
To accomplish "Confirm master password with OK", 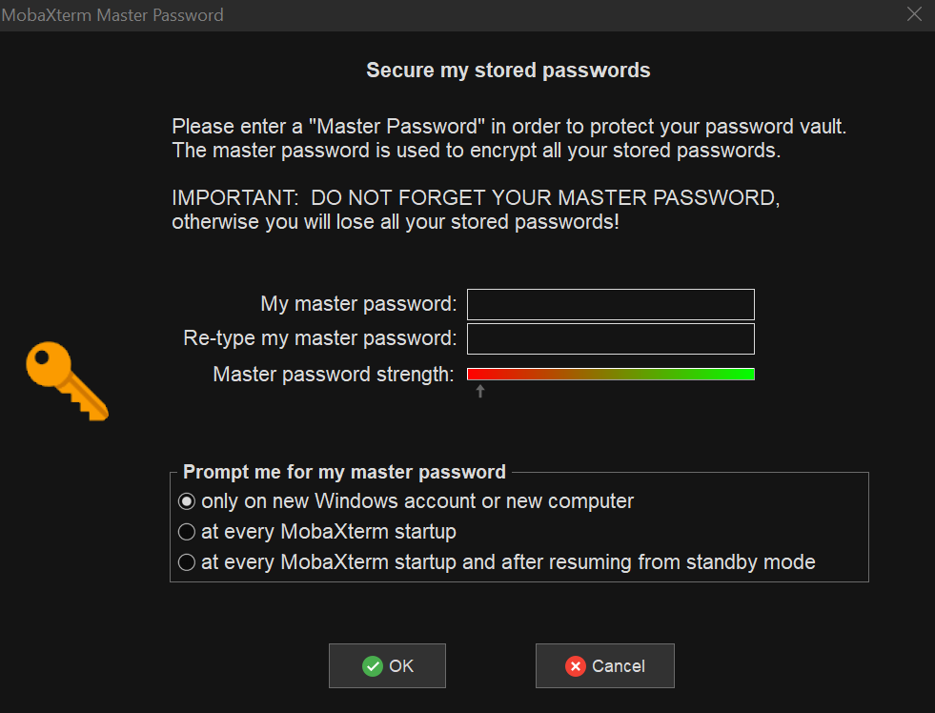I will 387,665.
